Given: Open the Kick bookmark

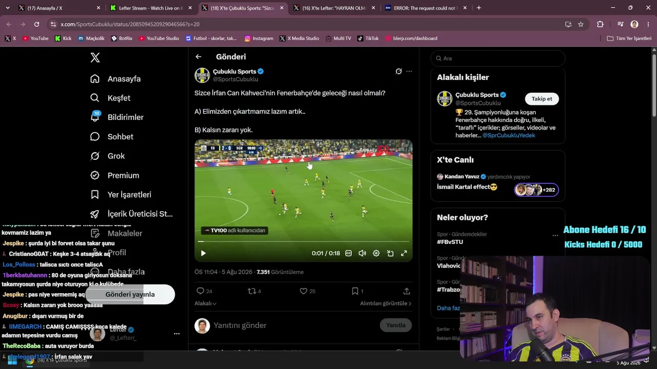Looking at the screenshot, I should 63,38.
